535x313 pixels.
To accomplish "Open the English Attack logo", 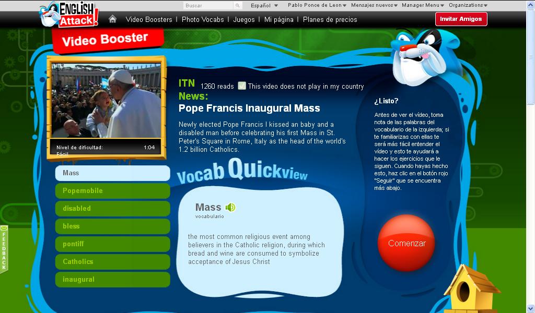I will [69, 14].
